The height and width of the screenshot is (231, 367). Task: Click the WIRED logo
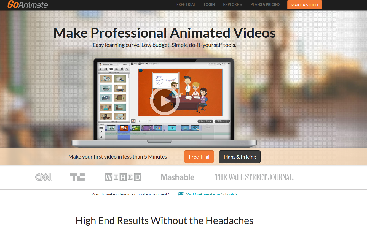point(123,177)
